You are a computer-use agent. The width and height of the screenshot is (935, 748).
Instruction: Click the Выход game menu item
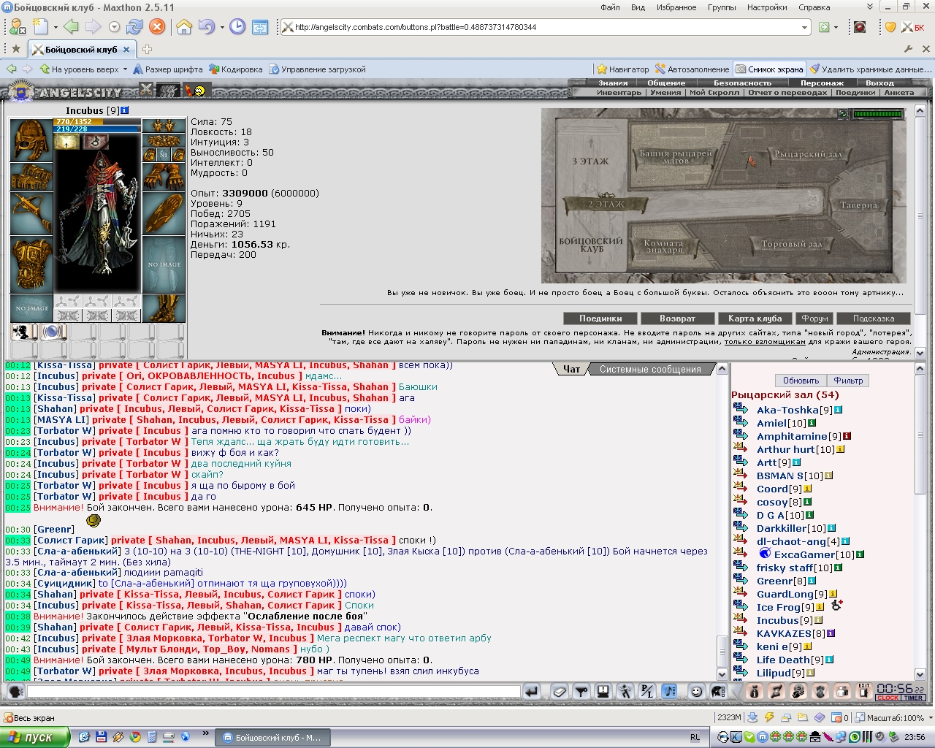pyautogui.click(x=879, y=83)
